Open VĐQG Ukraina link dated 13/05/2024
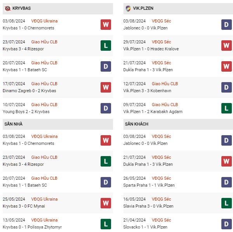This screenshot has width=233, height=232. point(44,220)
